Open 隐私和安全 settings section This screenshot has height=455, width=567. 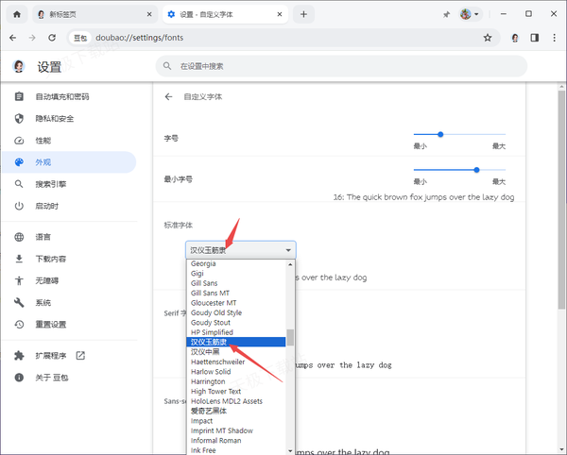click(57, 118)
